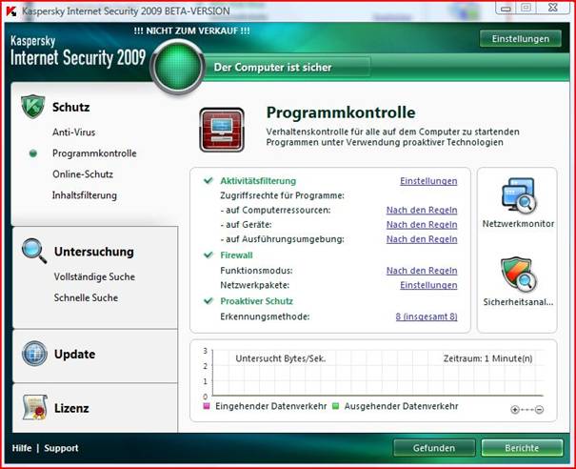Close the Kaspersky window
576x469 pixels.
(552, 8)
